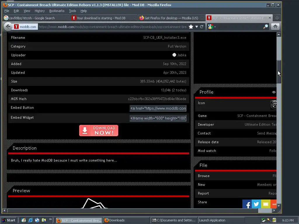Click the mod profile icon thumbnail
Image resolution: width=299 pixels, height=224 pixels.
pos(273,105)
